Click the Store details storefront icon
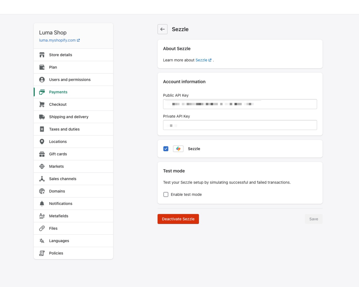Viewport: 359px width, 287px height. (42, 55)
